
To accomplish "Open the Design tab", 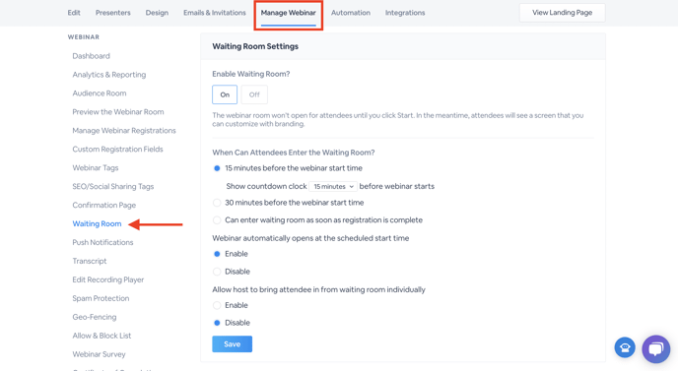I will point(157,13).
